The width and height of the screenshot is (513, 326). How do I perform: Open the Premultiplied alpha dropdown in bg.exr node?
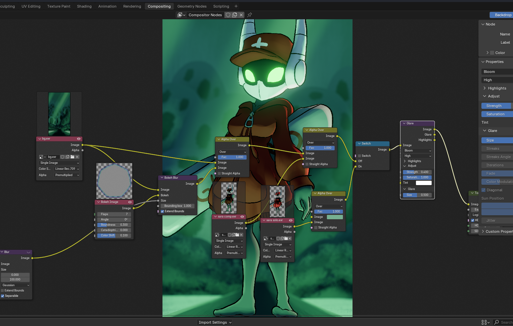point(67,175)
